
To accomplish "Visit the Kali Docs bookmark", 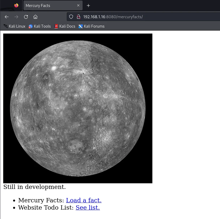I will [65, 26].
